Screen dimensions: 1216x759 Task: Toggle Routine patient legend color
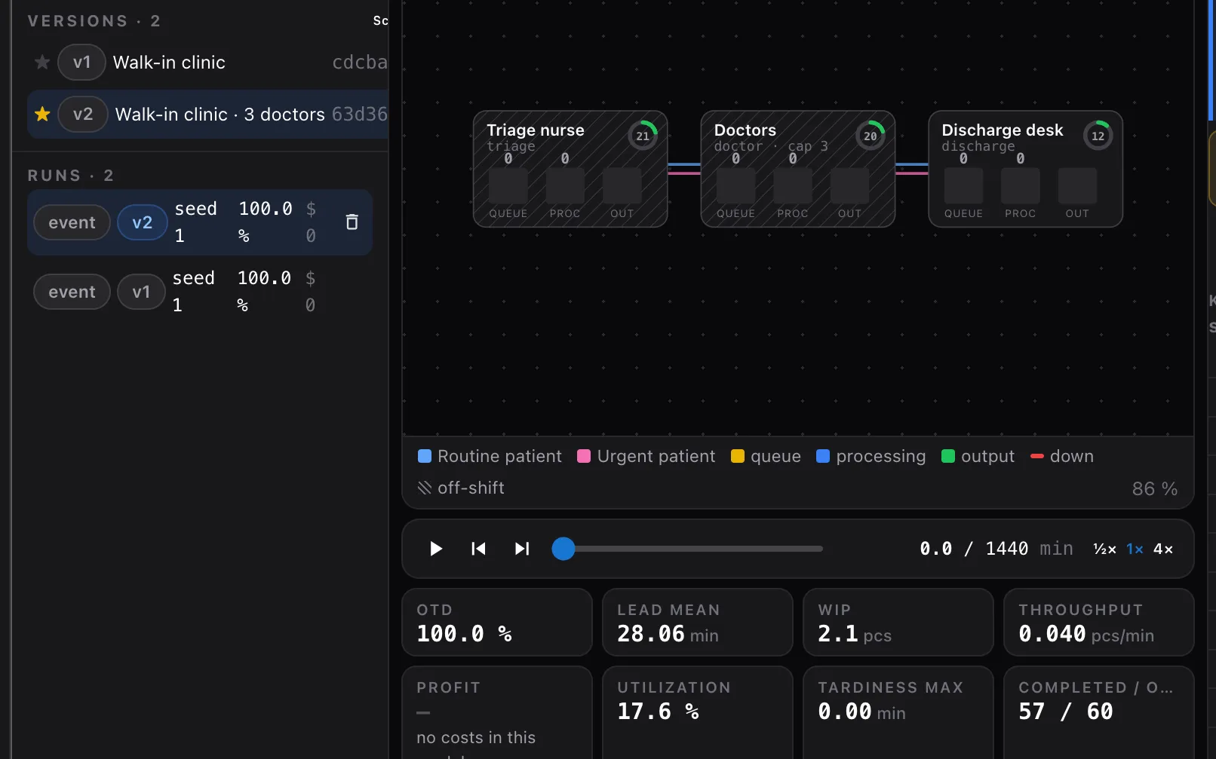(x=425, y=456)
